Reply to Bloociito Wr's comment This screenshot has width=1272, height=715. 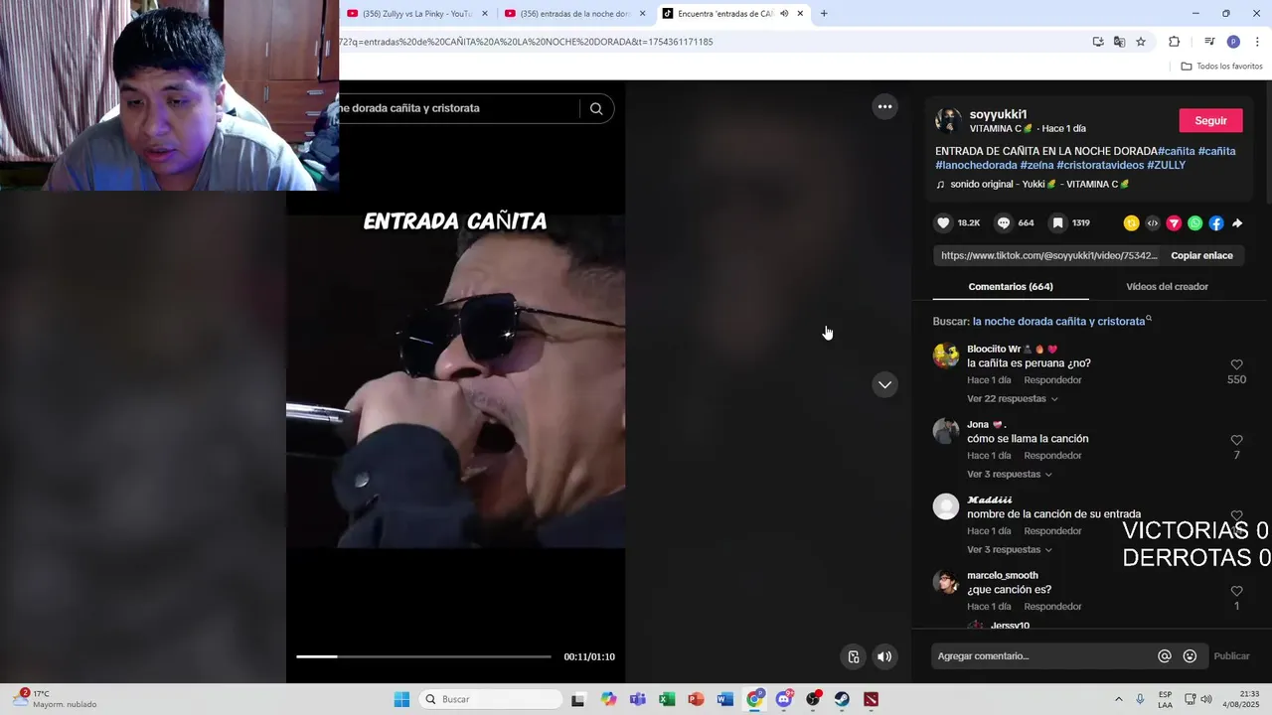[x=1052, y=380]
